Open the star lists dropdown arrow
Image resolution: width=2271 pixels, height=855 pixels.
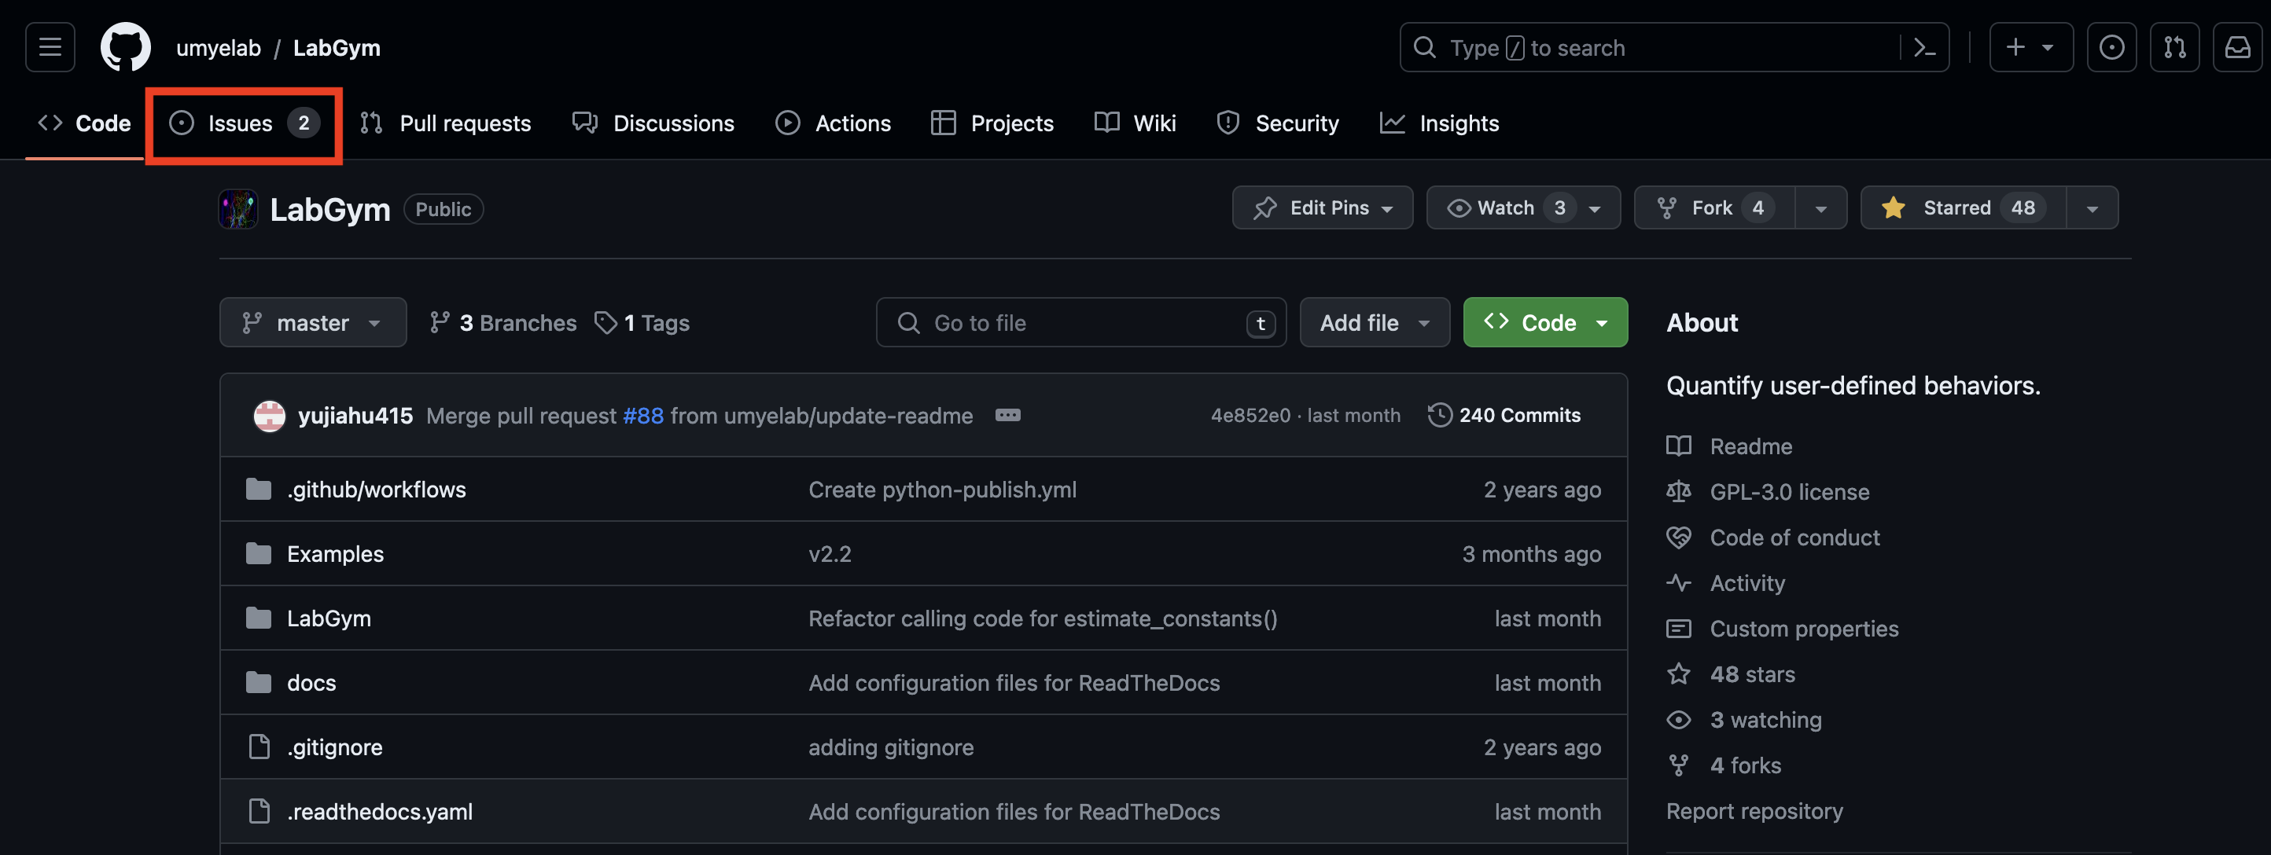click(2092, 208)
